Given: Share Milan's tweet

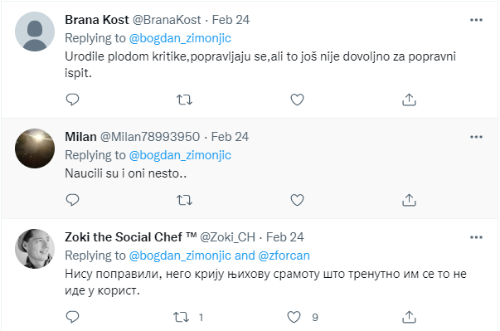Looking at the screenshot, I should [409, 200].
